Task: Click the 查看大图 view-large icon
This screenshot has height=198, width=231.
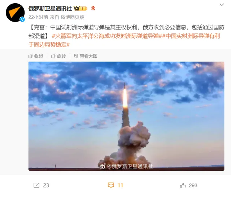Action: click(76, 56)
